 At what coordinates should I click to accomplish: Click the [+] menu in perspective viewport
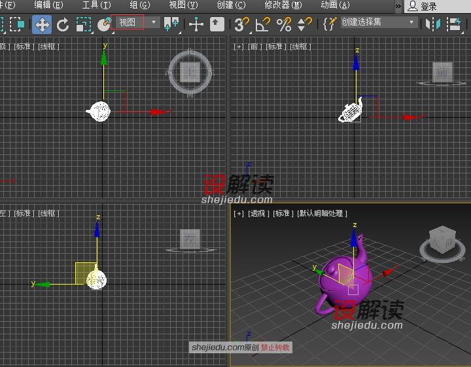click(239, 213)
